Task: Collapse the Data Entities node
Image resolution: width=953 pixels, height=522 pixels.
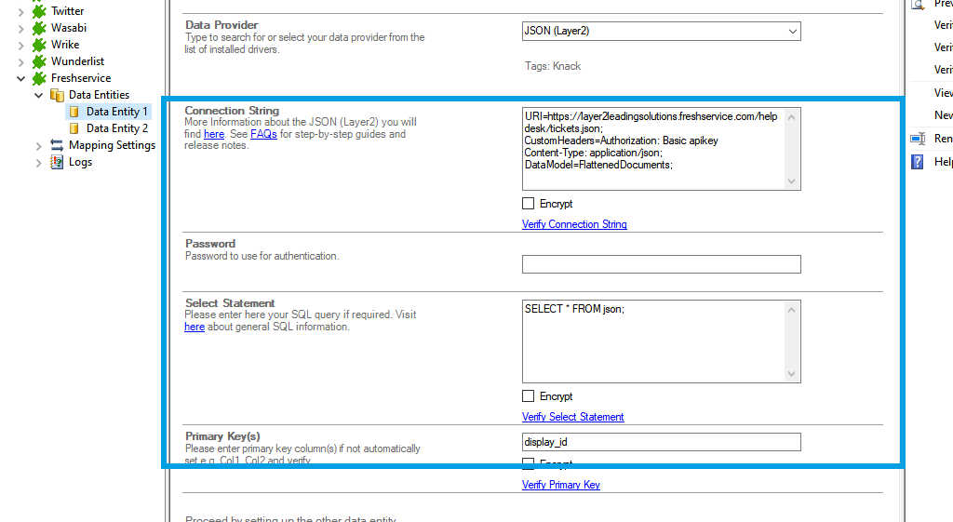Action: click(x=38, y=96)
